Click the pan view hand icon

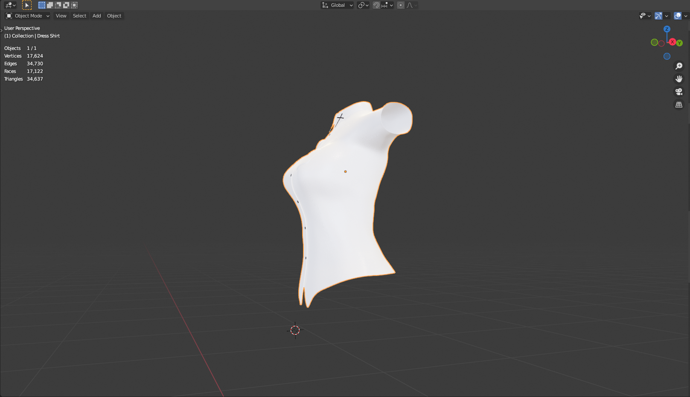point(679,79)
